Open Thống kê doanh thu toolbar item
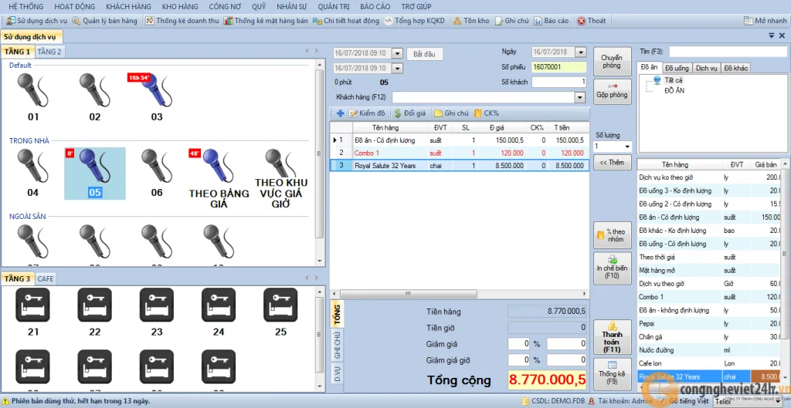This screenshot has height=408, width=791. 182,21
